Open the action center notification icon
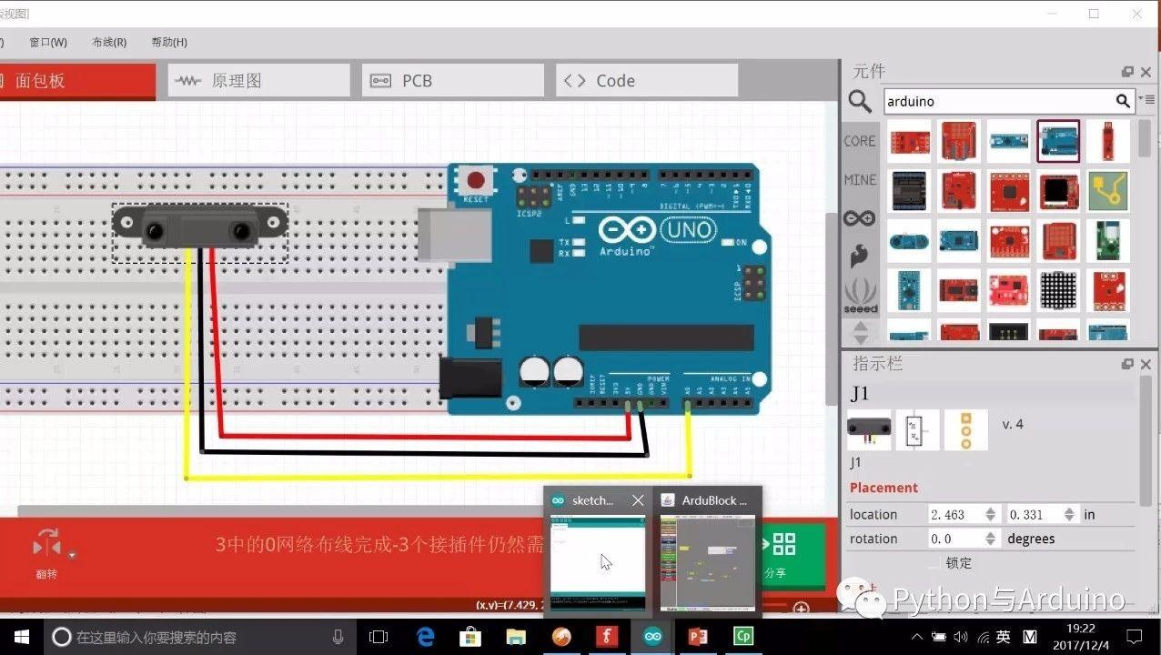Screen dimensions: 1161x655 click(x=1134, y=637)
